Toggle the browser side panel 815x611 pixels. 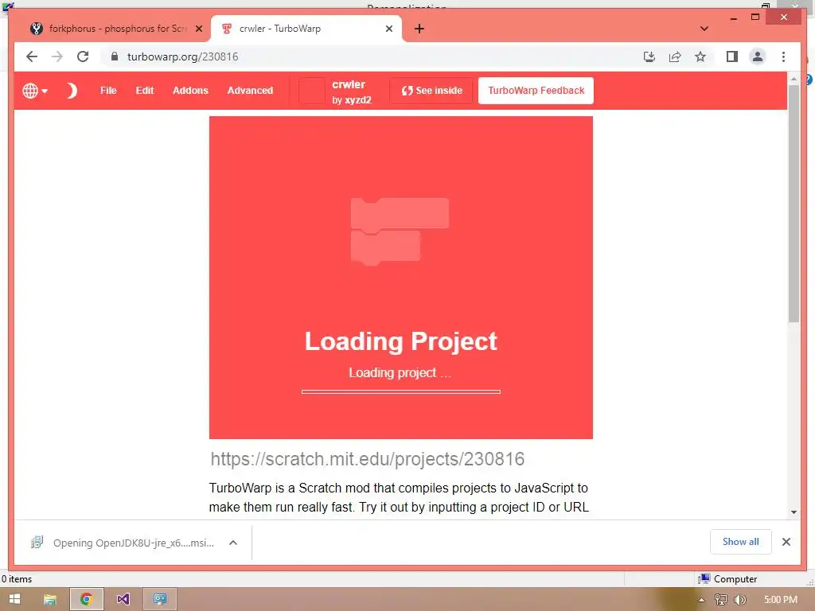(x=732, y=56)
